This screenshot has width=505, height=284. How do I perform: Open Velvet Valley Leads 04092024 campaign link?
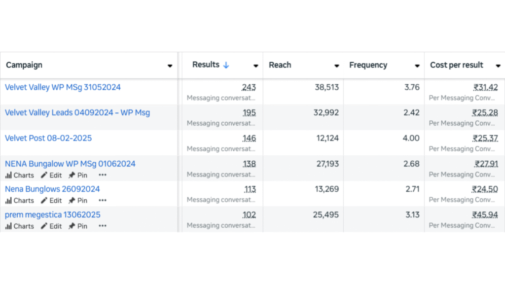[77, 113]
